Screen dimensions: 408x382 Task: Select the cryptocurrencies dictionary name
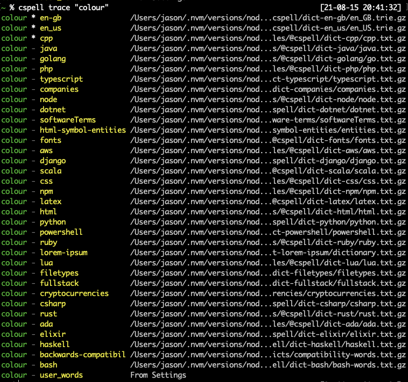point(74,293)
